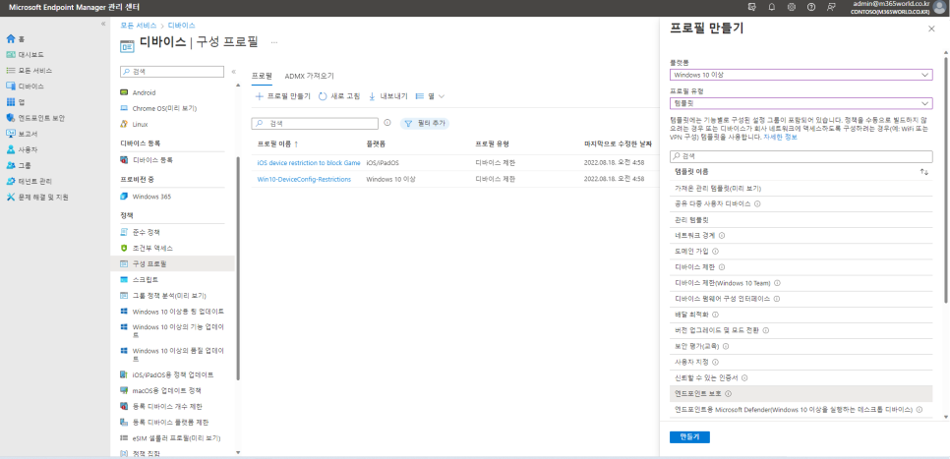Viewport: 950px width, 459px height.
Task: Open the 디바이스 icon in left nav
Action: point(10,86)
